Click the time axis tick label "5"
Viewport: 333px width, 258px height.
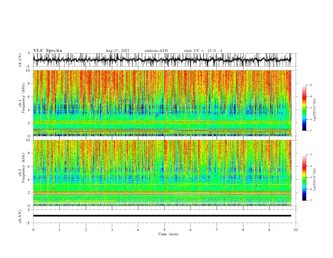coord(164,230)
